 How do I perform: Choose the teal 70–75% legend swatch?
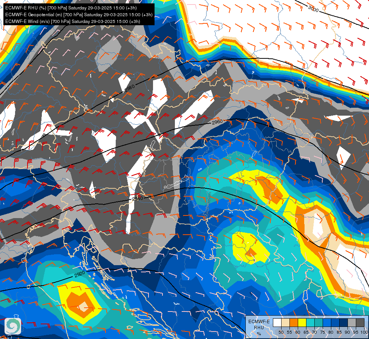click(x=318, y=322)
